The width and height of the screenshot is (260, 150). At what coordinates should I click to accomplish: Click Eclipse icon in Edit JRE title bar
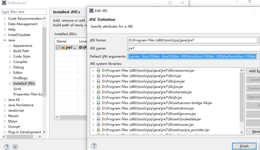coord(91,11)
